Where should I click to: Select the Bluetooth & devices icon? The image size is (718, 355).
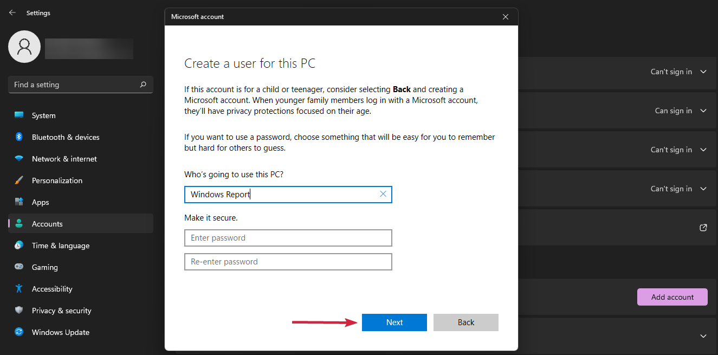click(19, 137)
